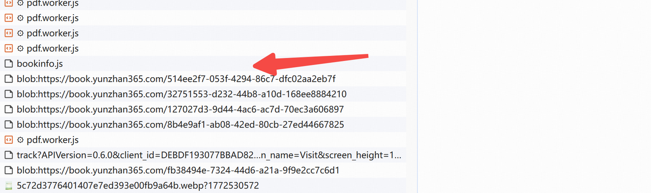Viewport: 651px width, 193px height.
Task: Select the bookinfo.js request row
Action: tap(203, 63)
